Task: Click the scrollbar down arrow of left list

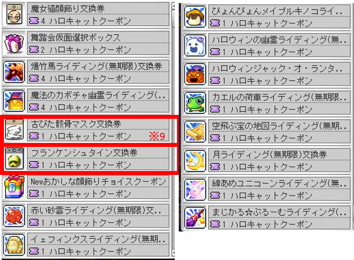Action: [173, 253]
